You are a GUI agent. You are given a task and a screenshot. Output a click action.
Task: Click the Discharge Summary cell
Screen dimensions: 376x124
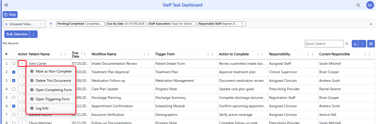coord(186,98)
